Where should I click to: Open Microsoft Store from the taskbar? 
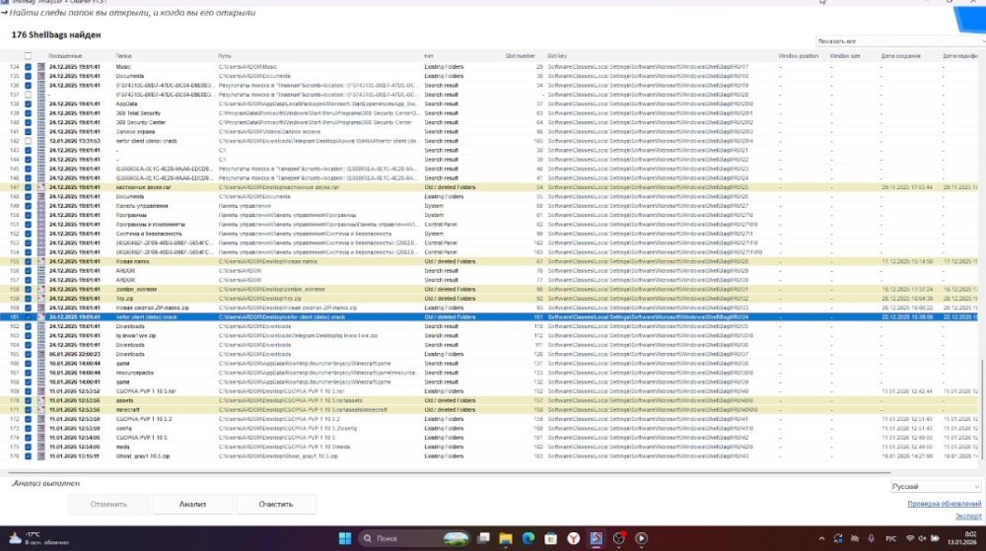551,538
